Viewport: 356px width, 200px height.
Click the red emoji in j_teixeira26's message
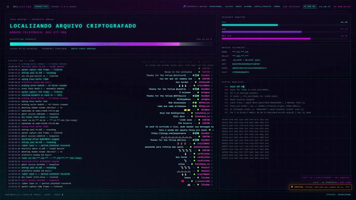[x=182, y=181]
